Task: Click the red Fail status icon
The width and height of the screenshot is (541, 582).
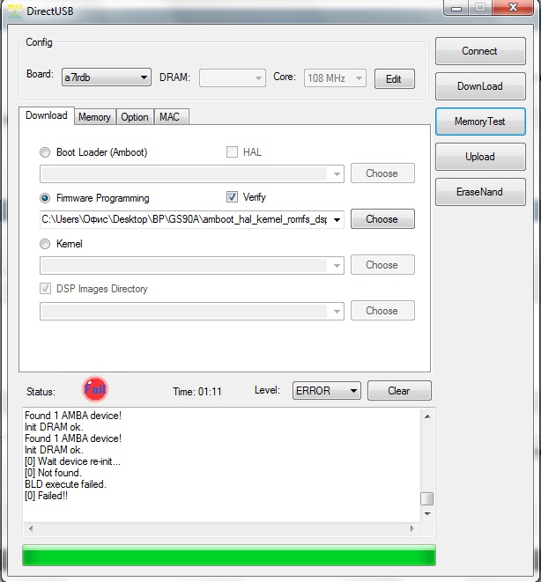Action: [x=94, y=389]
